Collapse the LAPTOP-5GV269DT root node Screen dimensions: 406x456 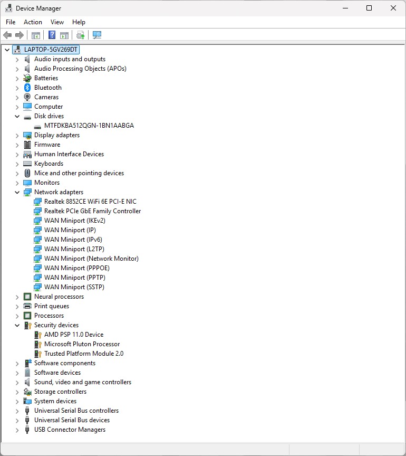[7, 50]
